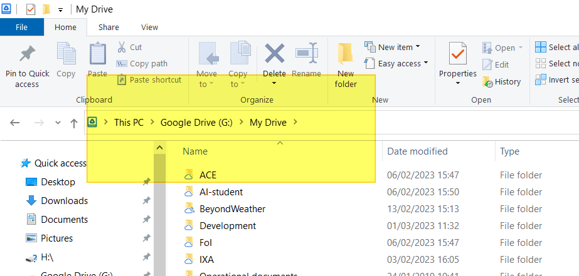Sort by the Name column header
Screen dimensions: 579x276
[x=195, y=151]
